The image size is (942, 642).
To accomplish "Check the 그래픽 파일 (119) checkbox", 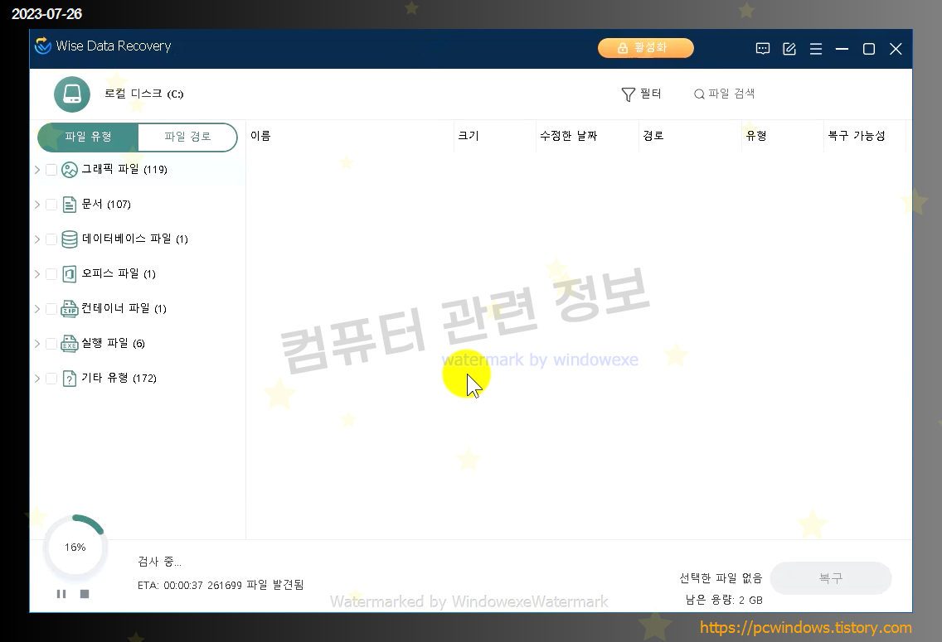I will pos(51,170).
